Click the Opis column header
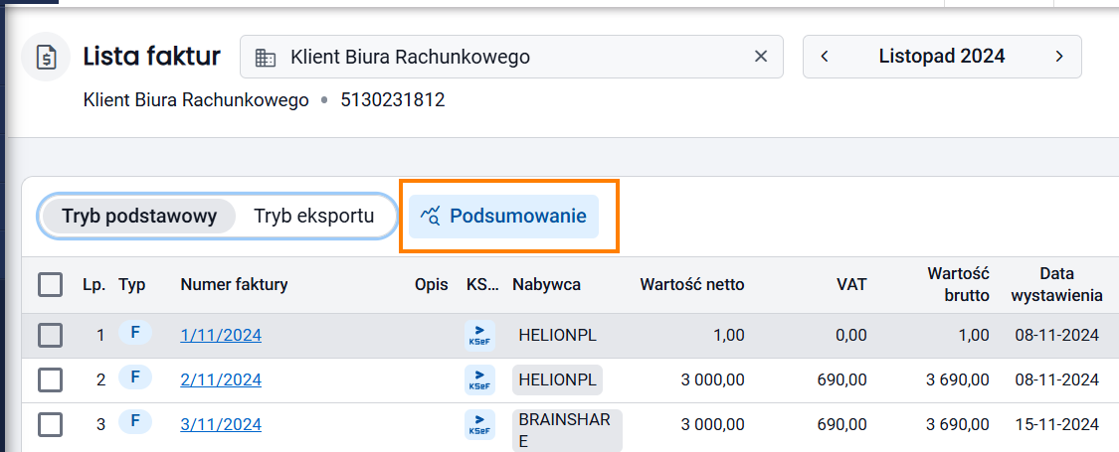1119x452 pixels. [432, 285]
